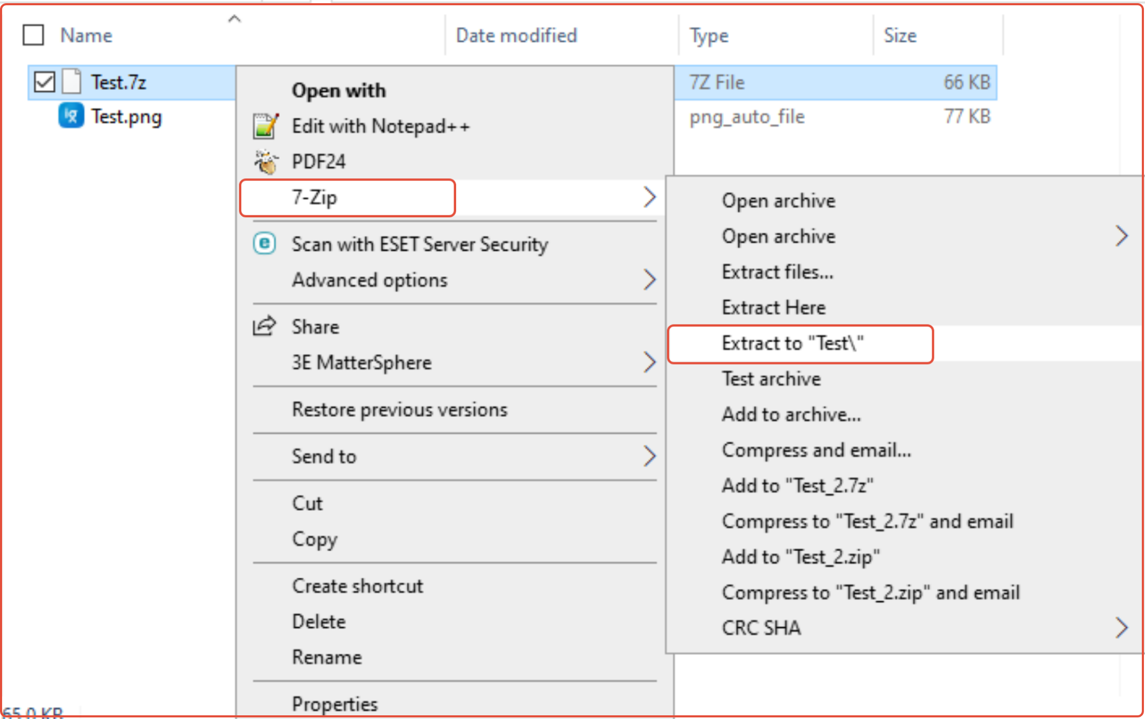Image resolution: width=1145 pixels, height=719 pixels.
Task: Click the Test.png file icon
Action: pyautogui.click(x=71, y=116)
